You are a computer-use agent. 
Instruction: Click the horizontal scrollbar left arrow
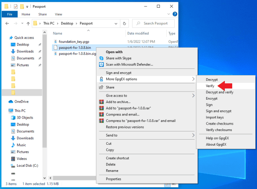pos(51,178)
